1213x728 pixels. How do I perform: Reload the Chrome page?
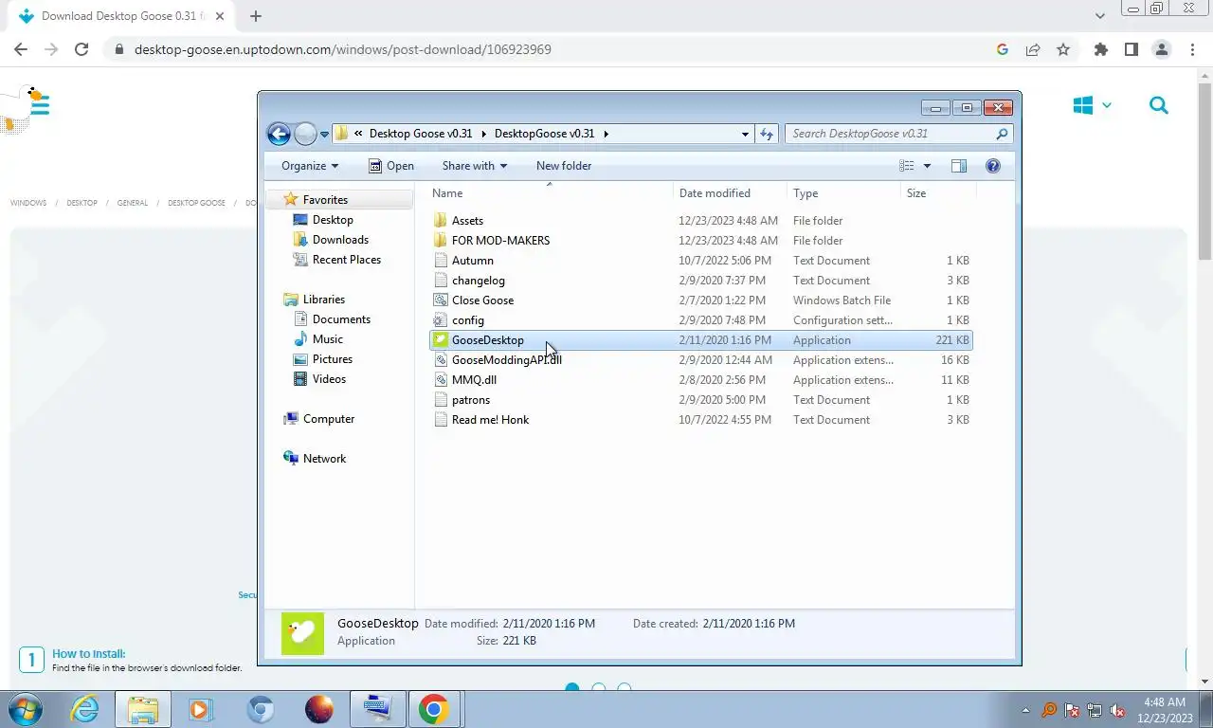coord(81,49)
